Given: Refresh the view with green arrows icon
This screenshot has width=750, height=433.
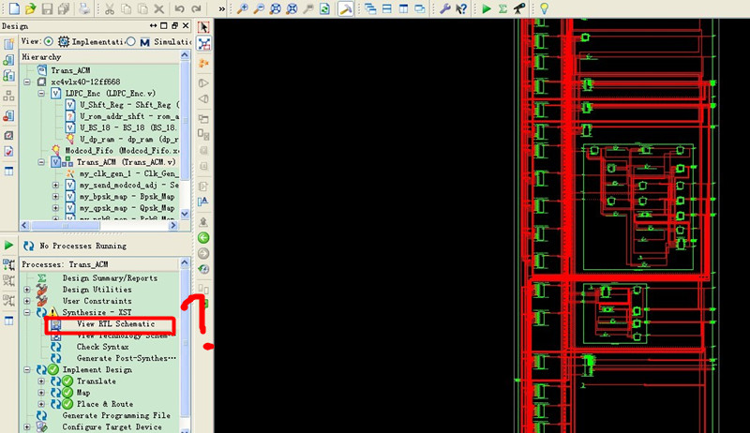Looking at the screenshot, I should click(x=324, y=8).
